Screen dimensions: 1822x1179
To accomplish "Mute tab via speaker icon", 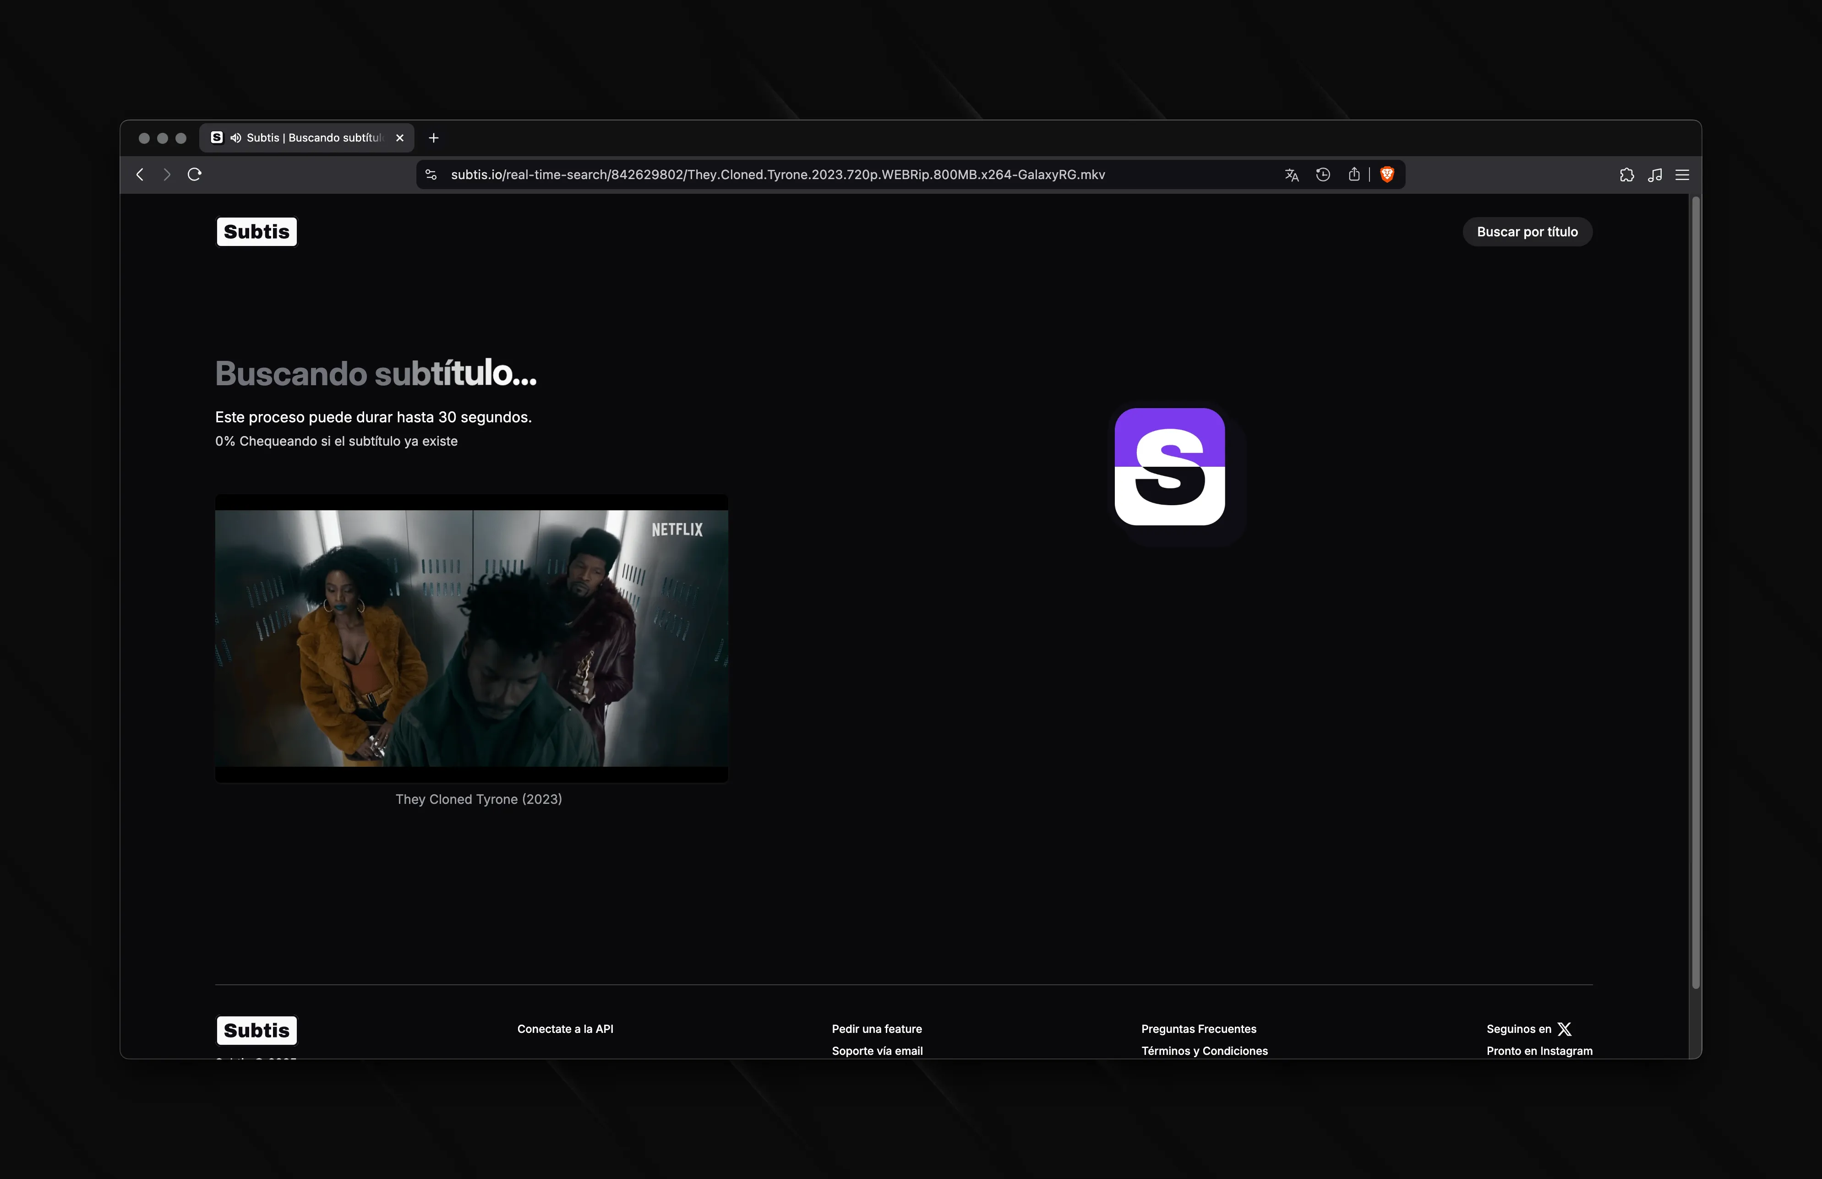I will coord(236,138).
